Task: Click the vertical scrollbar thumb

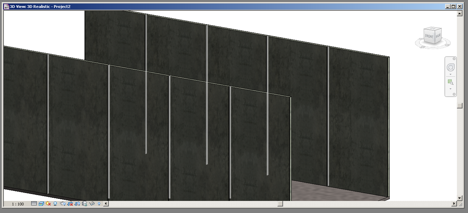Action: coord(460,106)
